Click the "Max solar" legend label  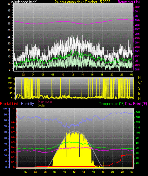(x=45, y=101)
